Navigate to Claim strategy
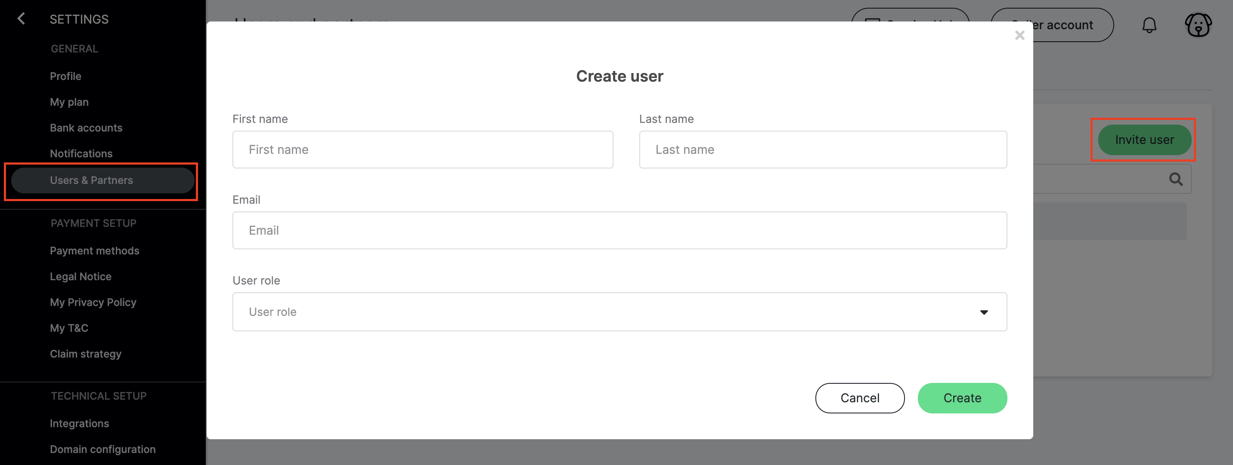 point(86,354)
